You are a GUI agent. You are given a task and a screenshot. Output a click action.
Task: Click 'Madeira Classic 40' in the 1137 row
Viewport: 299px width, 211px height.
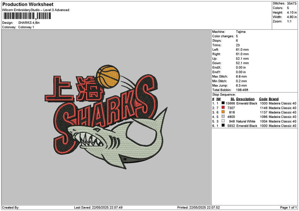pos(283,112)
